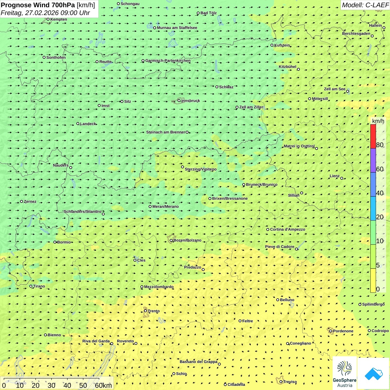This screenshot has width=390, height=390.
Task: Click the Bassano del Grappa label
Action: (x=198, y=362)
